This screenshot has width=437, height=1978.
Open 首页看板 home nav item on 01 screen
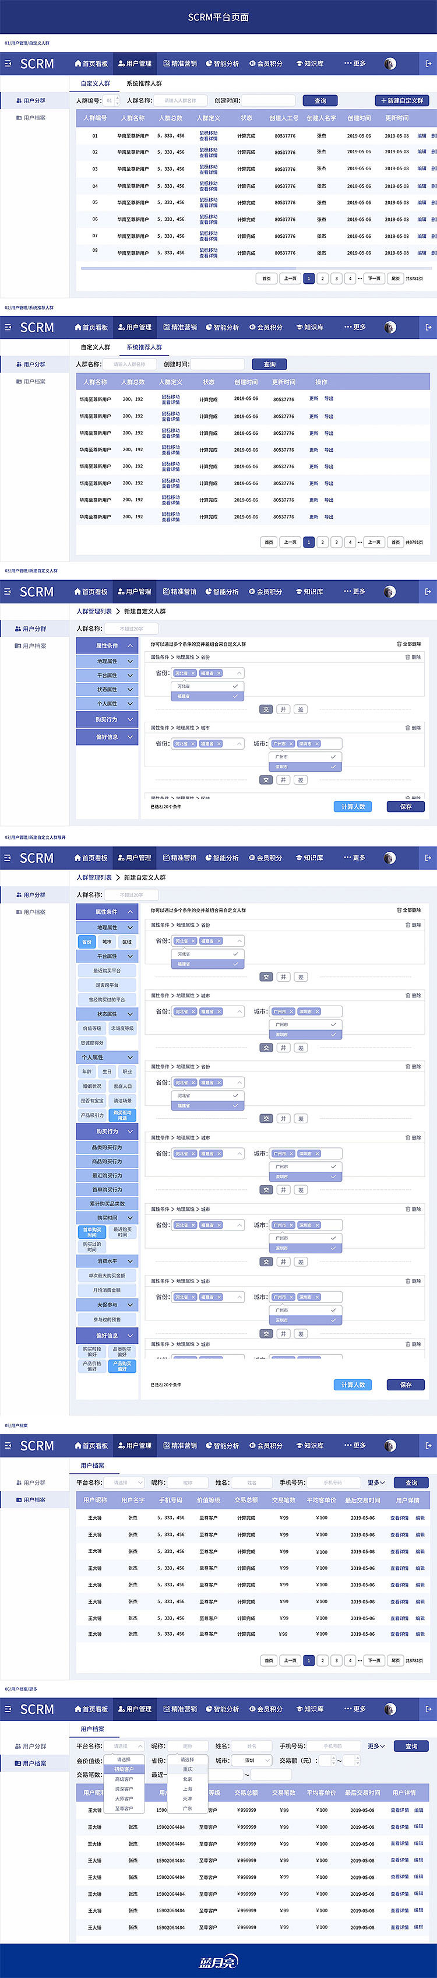pyautogui.click(x=91, y=64)
